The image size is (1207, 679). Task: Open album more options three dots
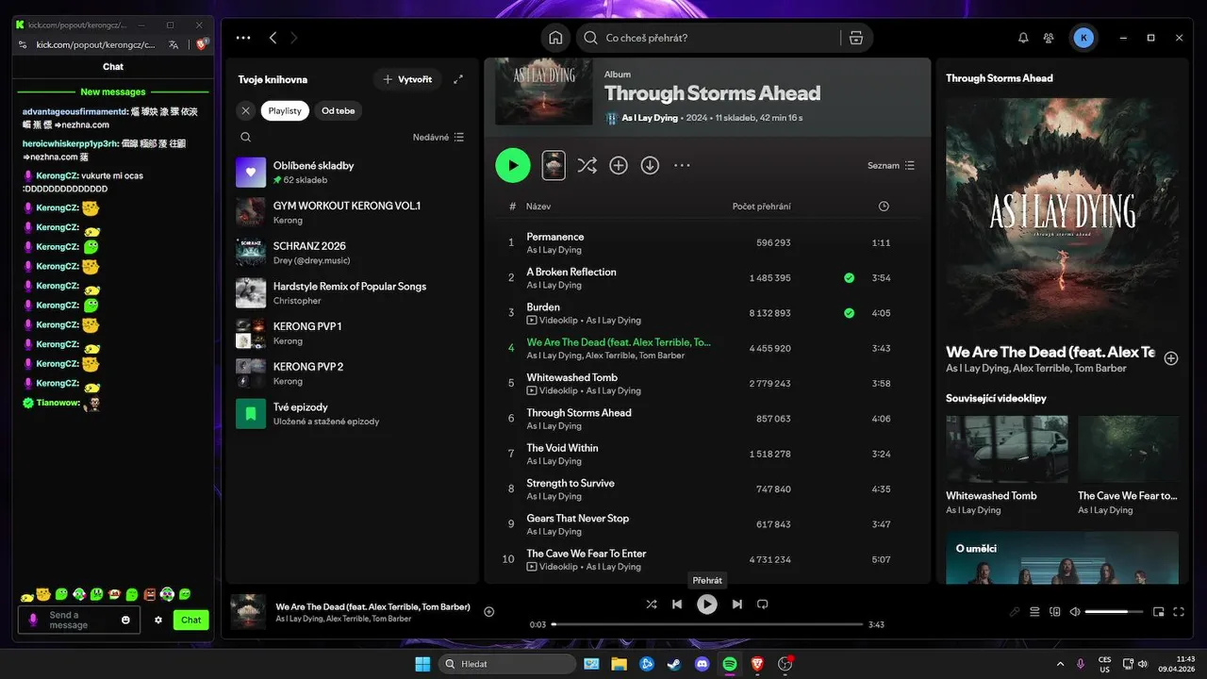click(682, 165)
